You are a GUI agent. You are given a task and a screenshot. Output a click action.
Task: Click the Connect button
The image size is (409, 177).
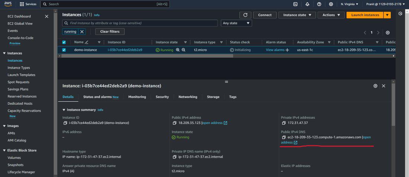(265, 15)
